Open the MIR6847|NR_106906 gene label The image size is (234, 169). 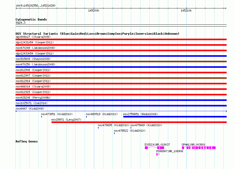170,151
